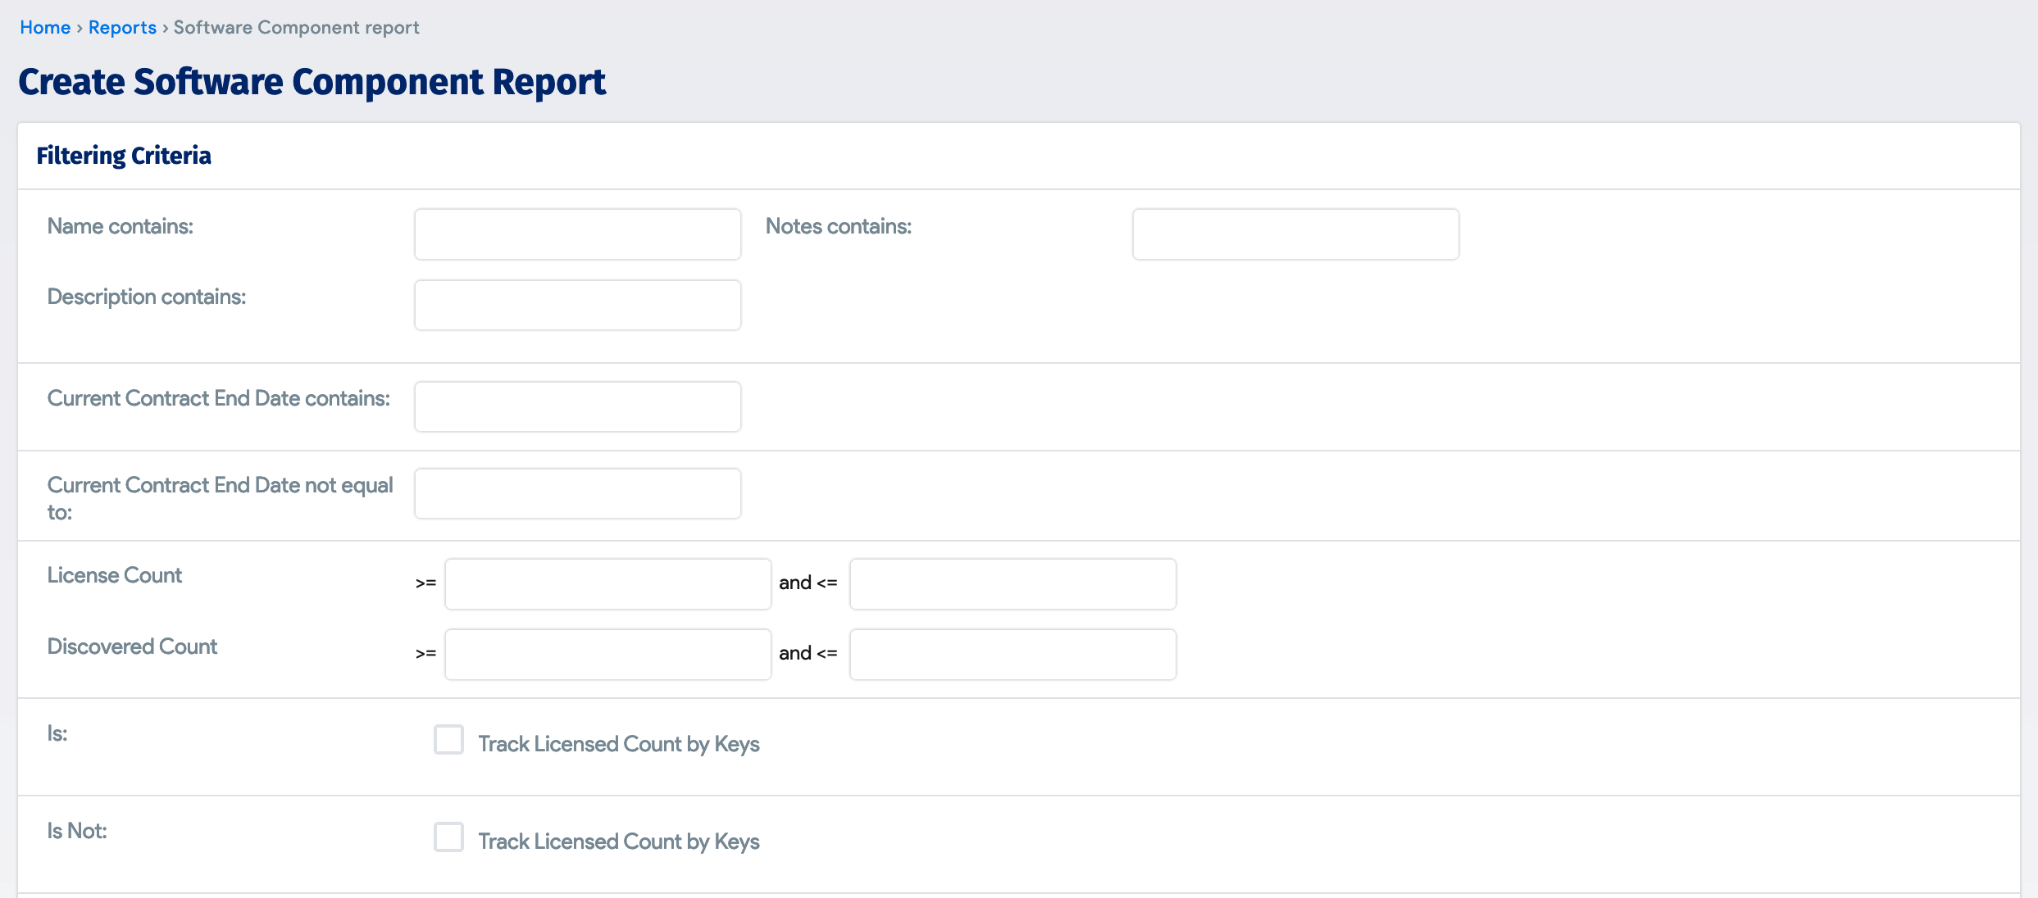Select the Discovered Count minimum input
Viewport: 2038px width, 898px height.
[608, 655]
